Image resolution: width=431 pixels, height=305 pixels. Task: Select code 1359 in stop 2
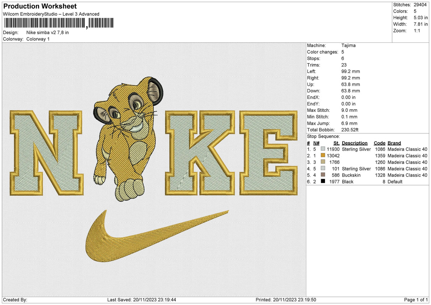tap(380, 156)
